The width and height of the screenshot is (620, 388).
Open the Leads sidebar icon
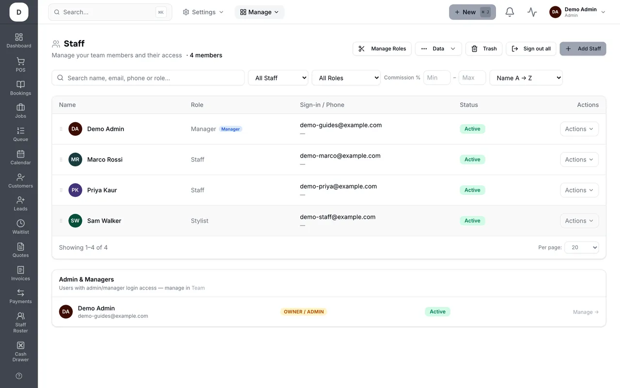point(20,203)
